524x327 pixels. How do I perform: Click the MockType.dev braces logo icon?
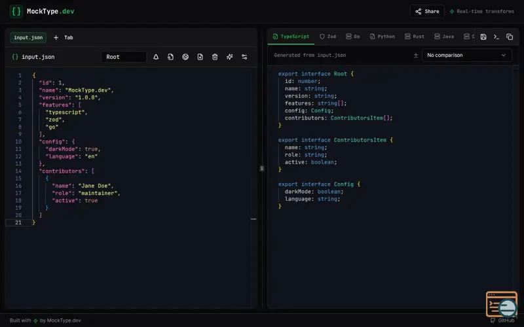[16, 11]
